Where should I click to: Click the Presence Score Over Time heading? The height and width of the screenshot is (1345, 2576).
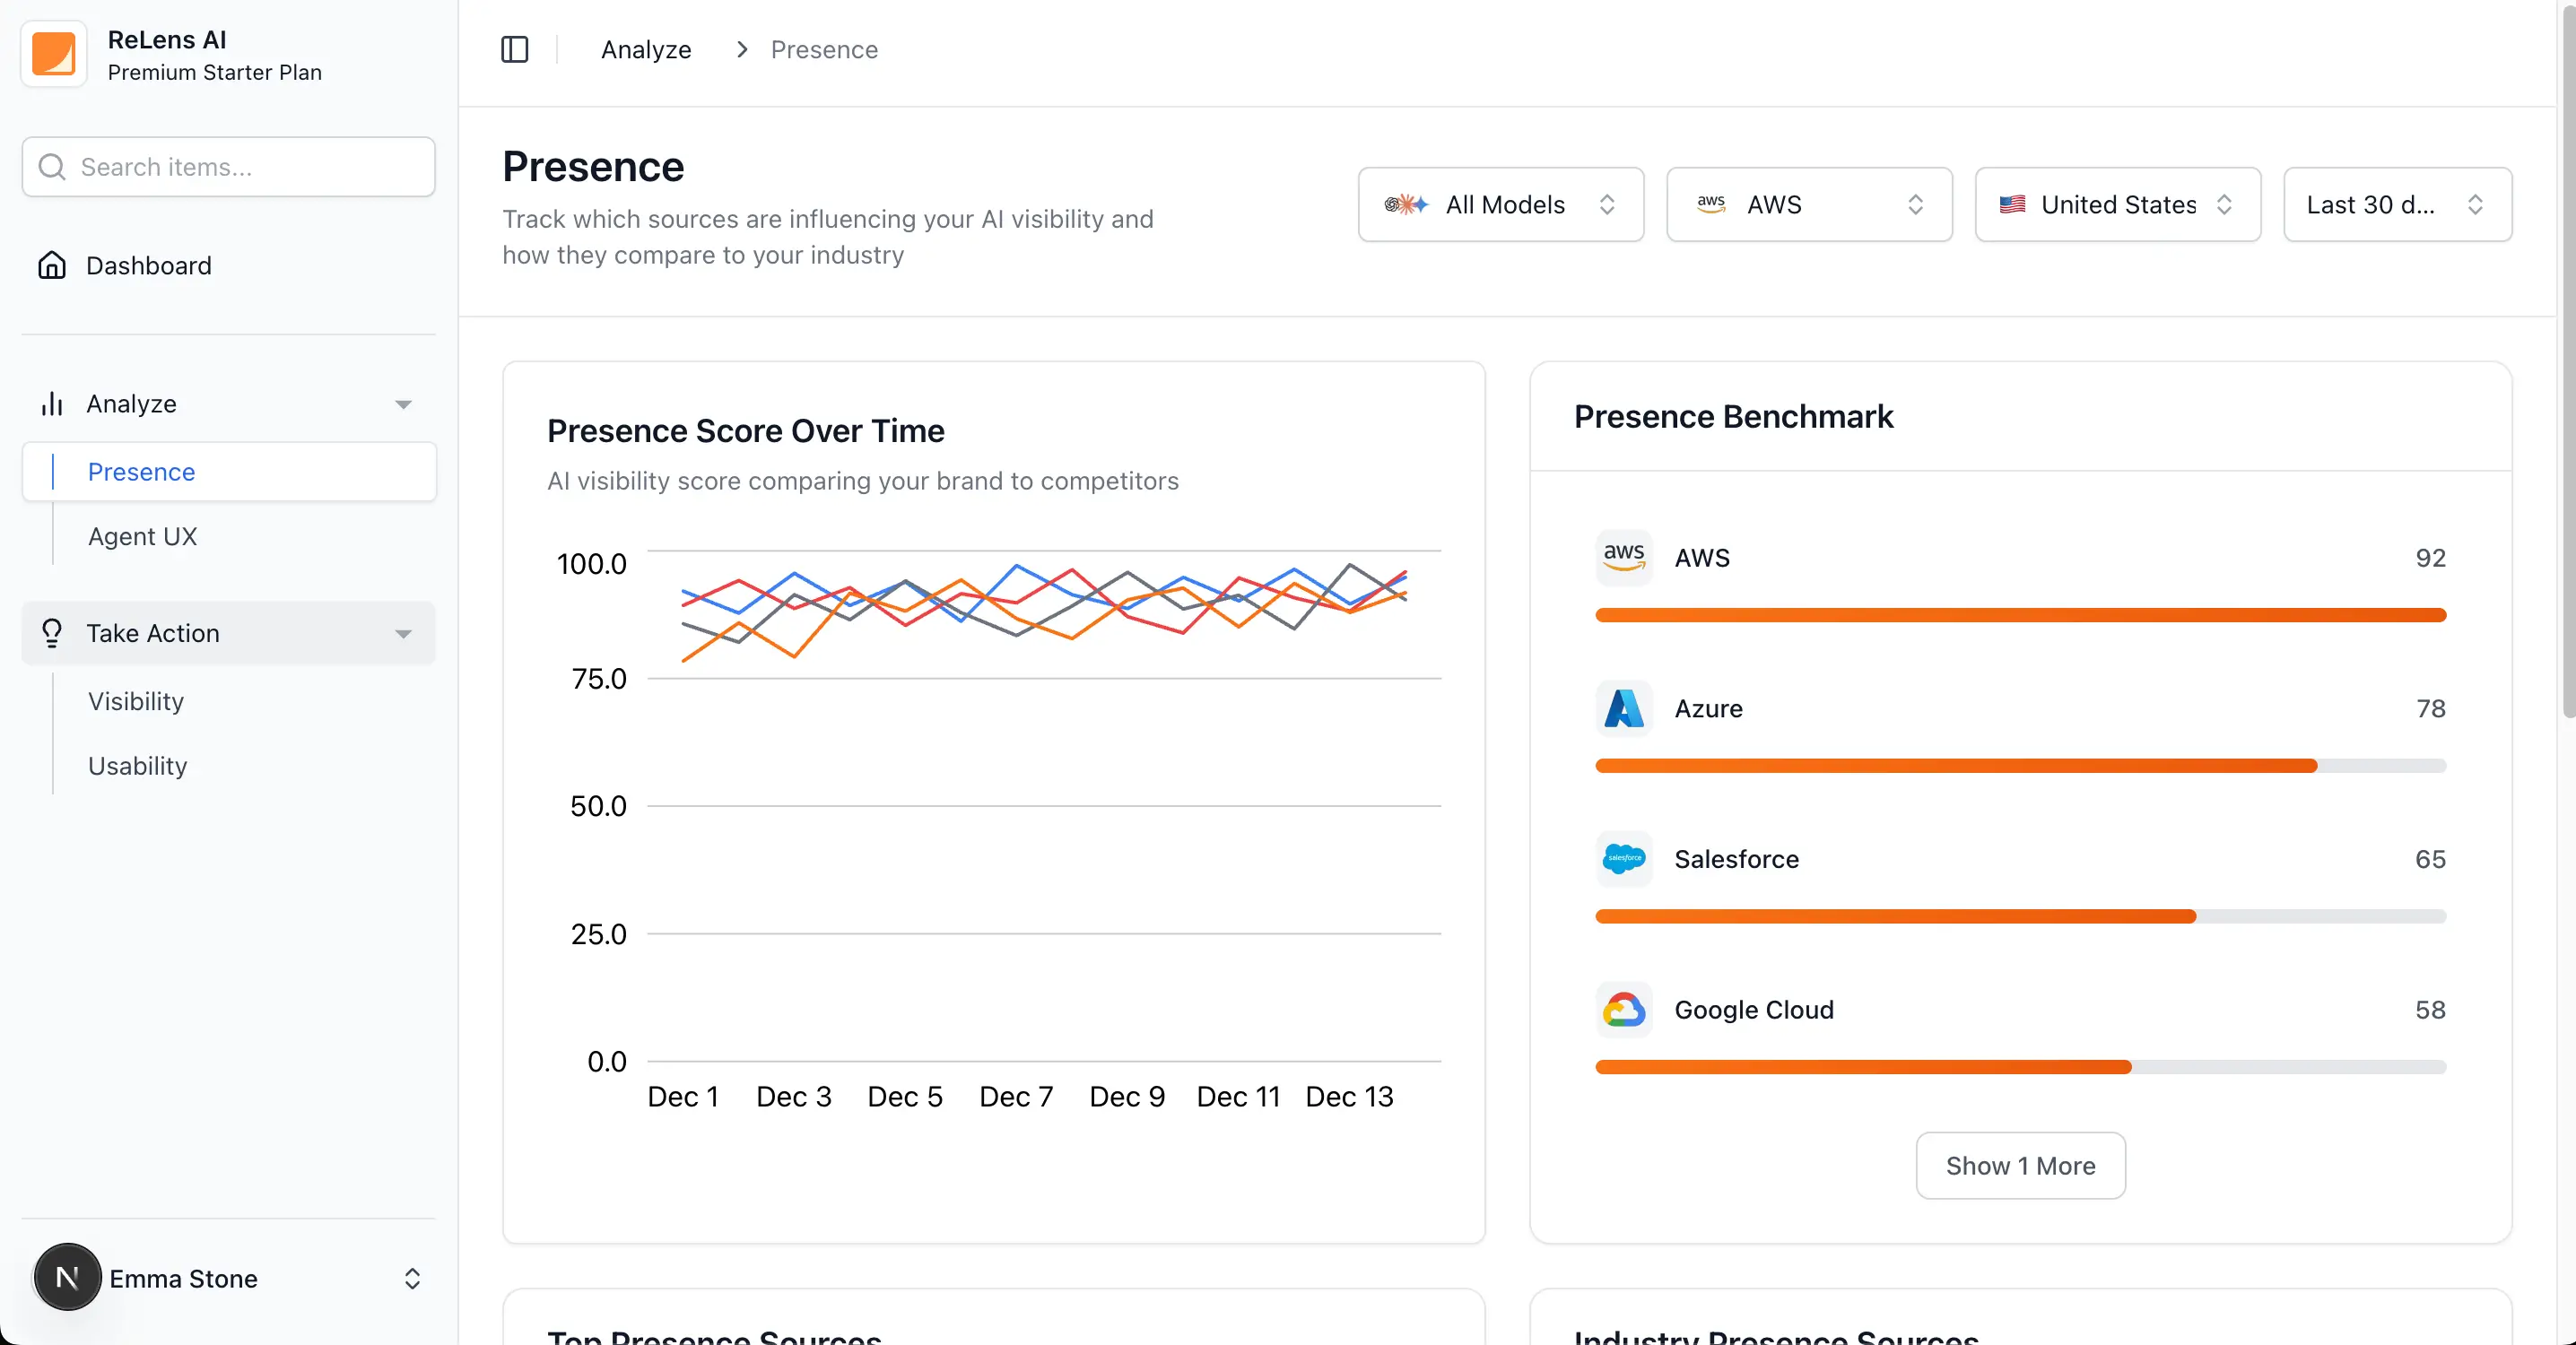(745, 430)
